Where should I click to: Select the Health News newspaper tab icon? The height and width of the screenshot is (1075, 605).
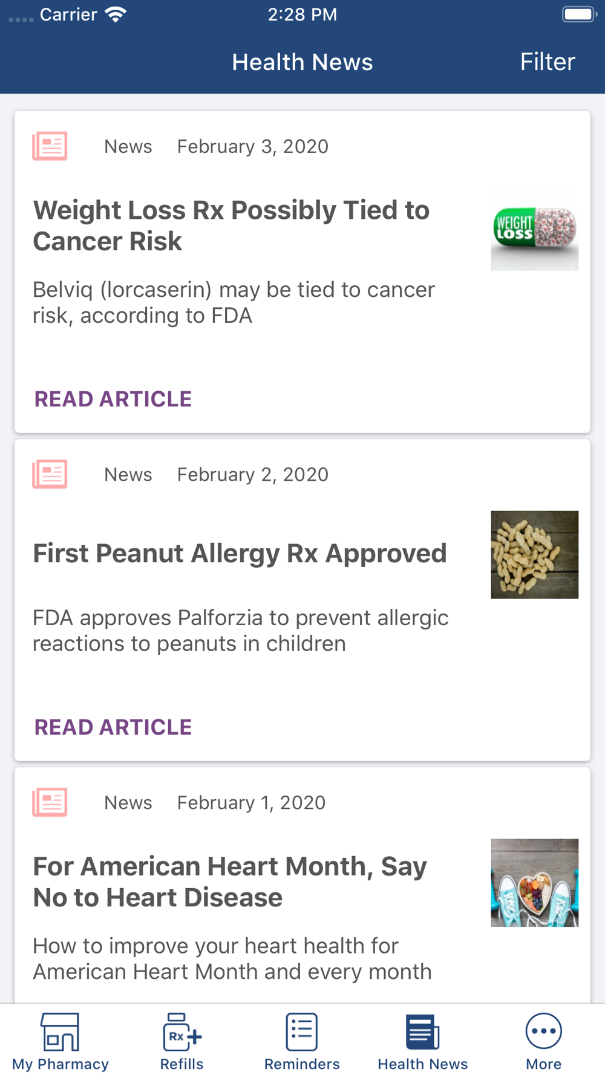tap(422, 1031)
